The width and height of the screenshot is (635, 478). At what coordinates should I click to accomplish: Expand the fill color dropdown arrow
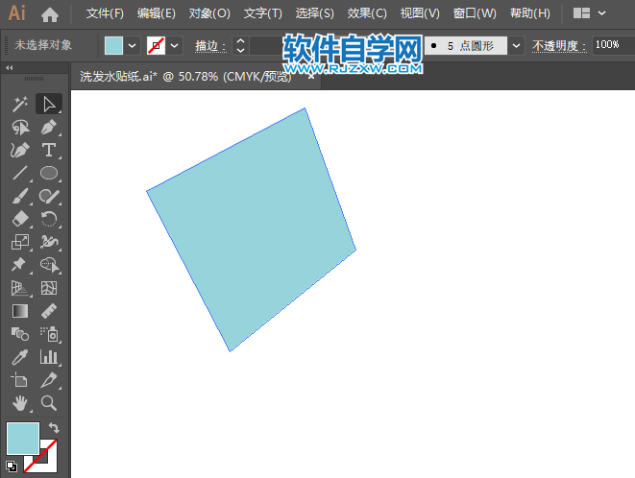tap(132, 46)
